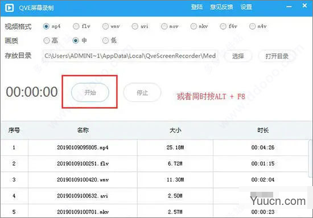Click the QVE screen recorder logo icon
The image size is (313, 218).
point(9,8)
